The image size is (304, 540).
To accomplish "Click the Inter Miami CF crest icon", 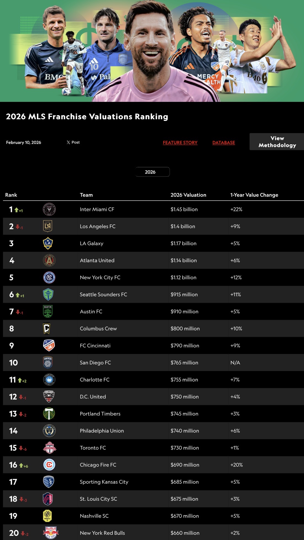I will 49,209.
